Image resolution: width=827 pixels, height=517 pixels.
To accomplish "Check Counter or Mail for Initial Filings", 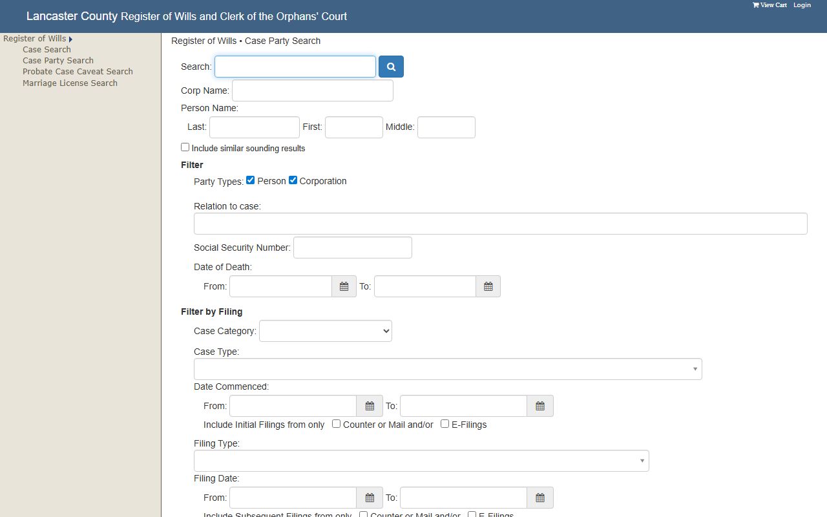I will click(x=337, y=424).
